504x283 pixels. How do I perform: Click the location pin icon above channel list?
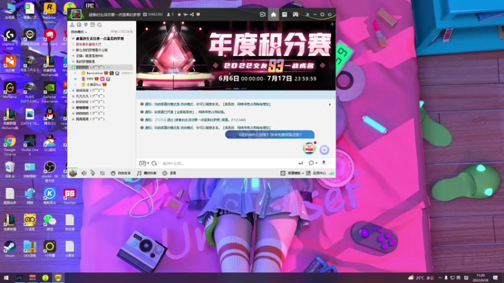pos(86,25)
